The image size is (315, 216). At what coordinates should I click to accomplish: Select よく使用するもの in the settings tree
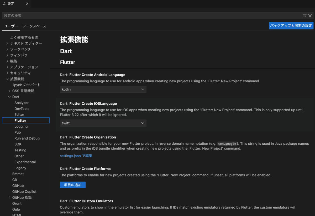(24, 37)
